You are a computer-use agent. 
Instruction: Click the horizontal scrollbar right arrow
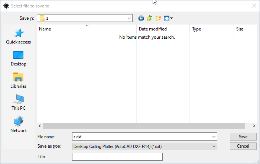254,126
